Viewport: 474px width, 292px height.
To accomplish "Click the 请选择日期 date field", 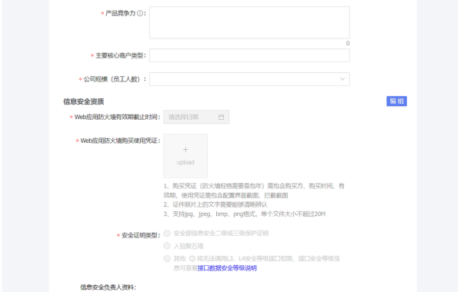I will [196, 117].
